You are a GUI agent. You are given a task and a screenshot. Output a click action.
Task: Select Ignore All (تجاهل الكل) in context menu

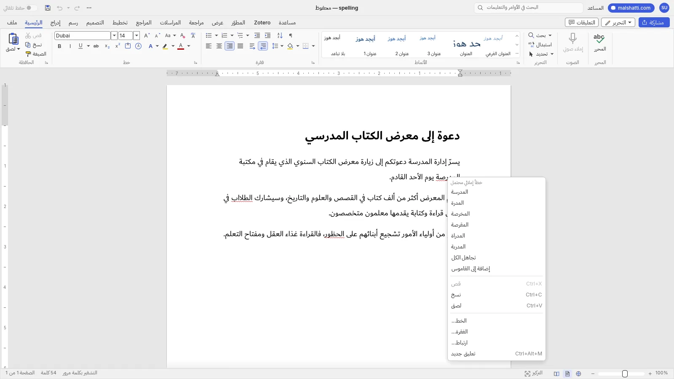click(x=497, y=258)
